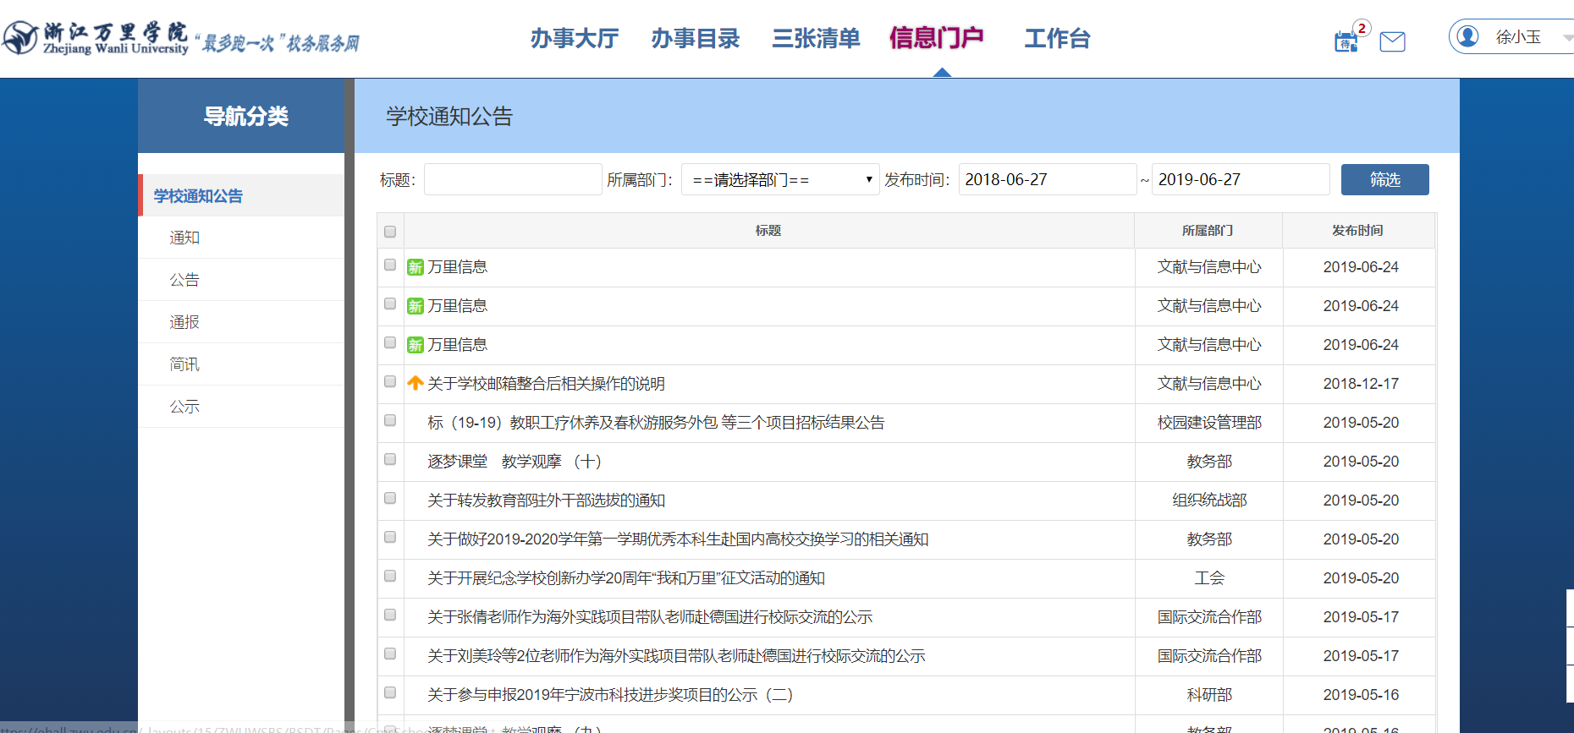Expand the 所属部门 department dropdown
The image size is (1574, 733).
[779, 179]
